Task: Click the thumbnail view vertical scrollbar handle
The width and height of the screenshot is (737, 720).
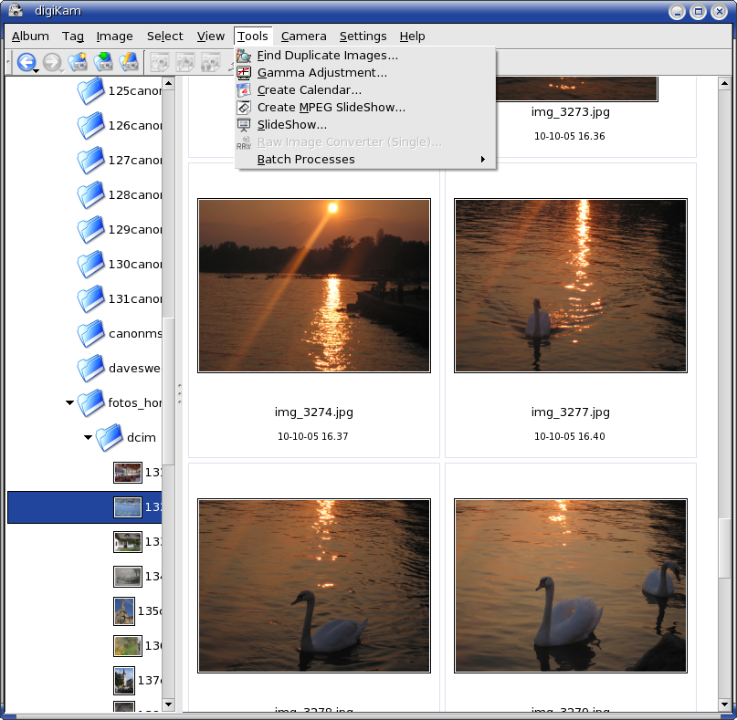Action: [x=724, y=548]
